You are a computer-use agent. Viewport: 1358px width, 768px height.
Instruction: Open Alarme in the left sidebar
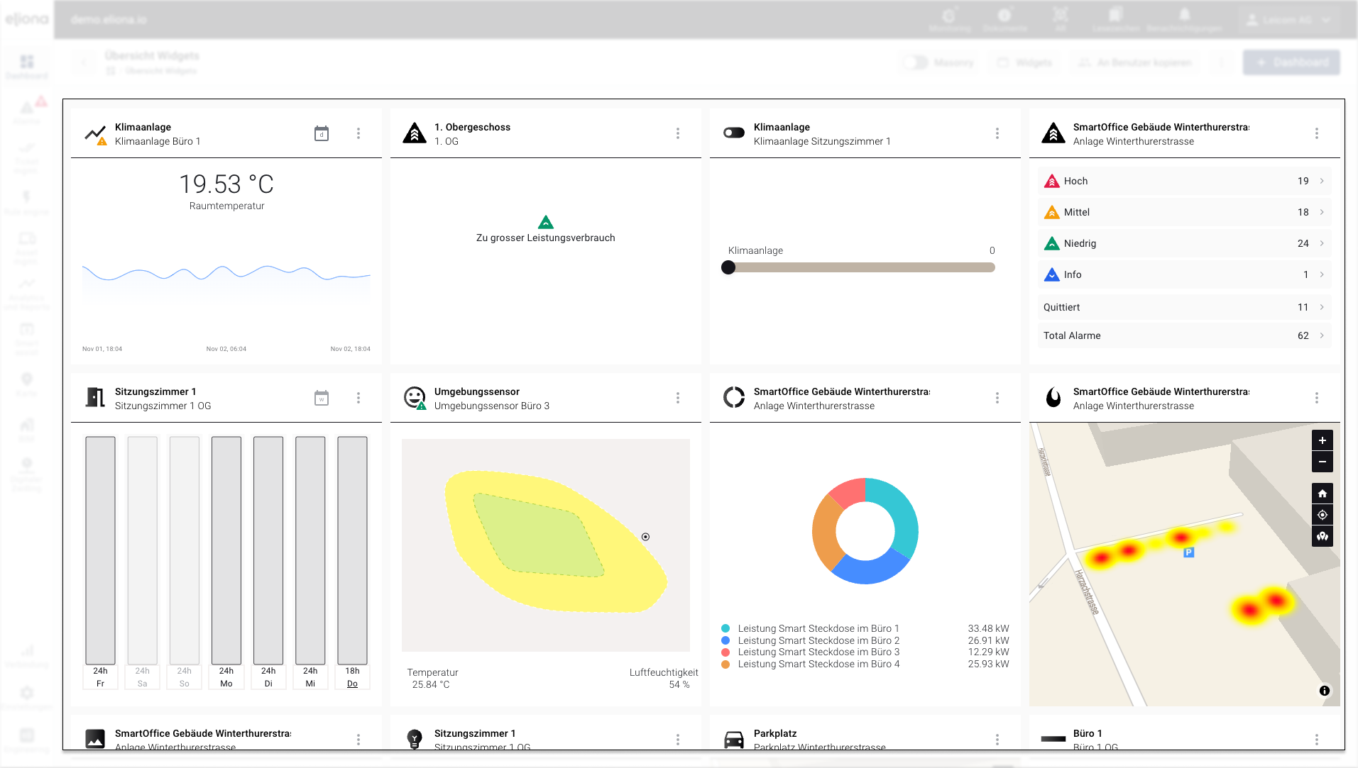pyautogui.click(x=27, y=112)
